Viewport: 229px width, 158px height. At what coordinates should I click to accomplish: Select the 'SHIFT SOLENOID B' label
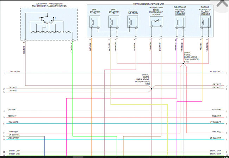(114, 12)
